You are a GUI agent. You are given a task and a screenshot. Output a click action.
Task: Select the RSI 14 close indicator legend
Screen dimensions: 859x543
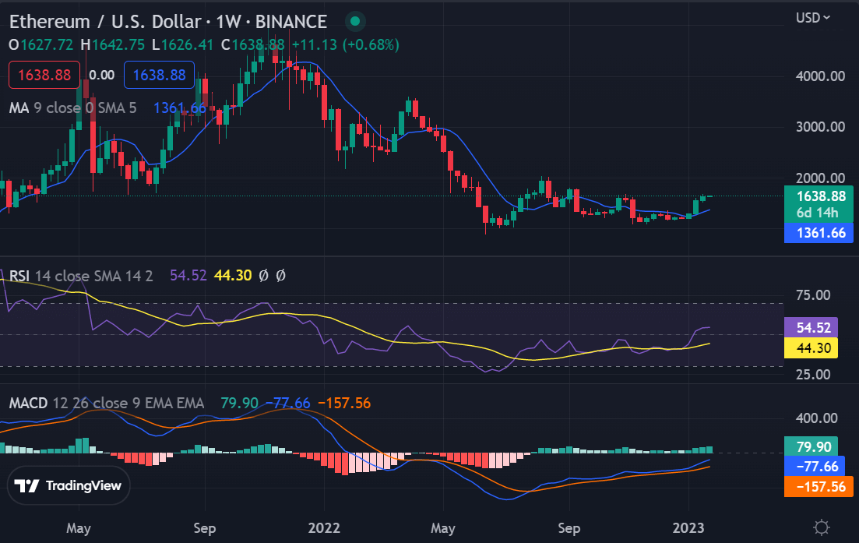pyautogui.click(x=81, y=276)
